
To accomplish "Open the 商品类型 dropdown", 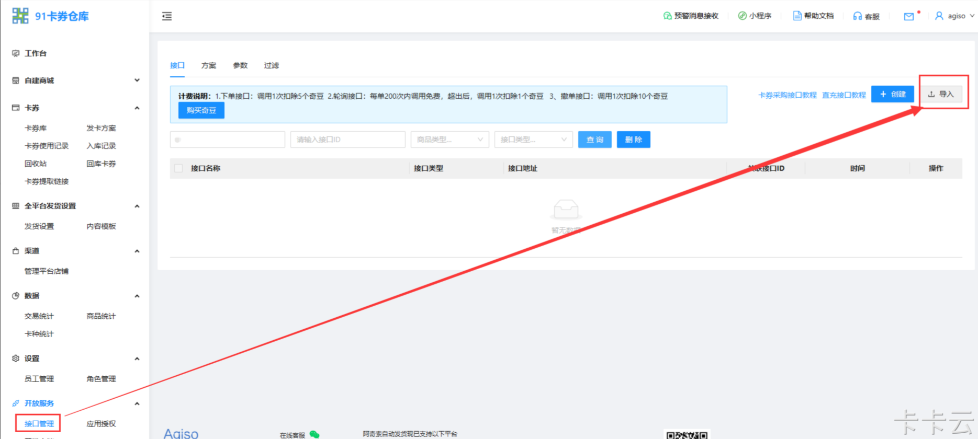I will click(x=450, y=140).
